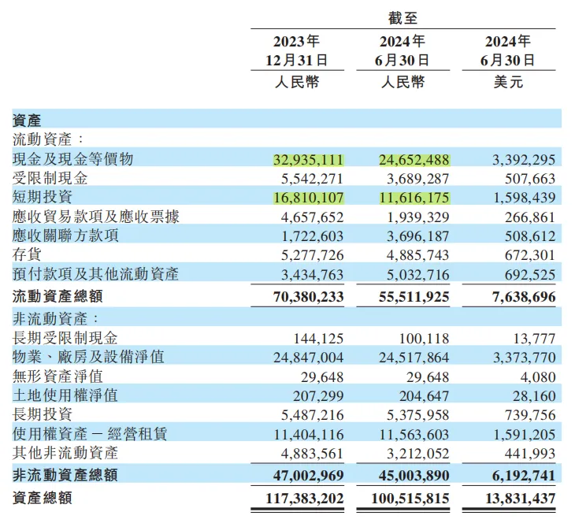Select the highlighted figure 11,616,175
This screenshot has height=523, width=575.
click(x=414, y=198)
